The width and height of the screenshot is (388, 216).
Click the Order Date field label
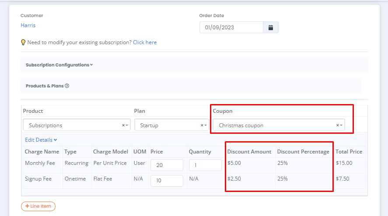tap(212, 16)
